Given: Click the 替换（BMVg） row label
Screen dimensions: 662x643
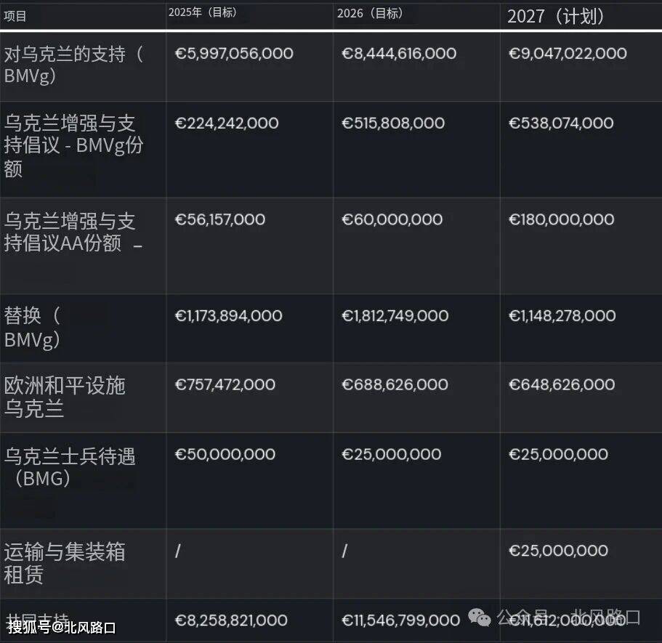Looking at the screenshot, I should pos(33,327).
